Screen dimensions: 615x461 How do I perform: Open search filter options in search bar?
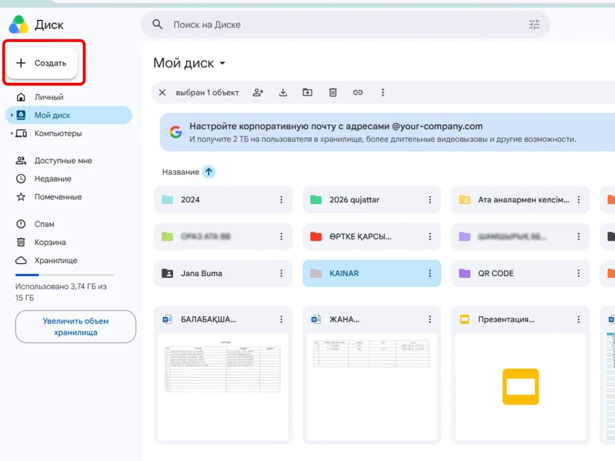pos(534,25)
